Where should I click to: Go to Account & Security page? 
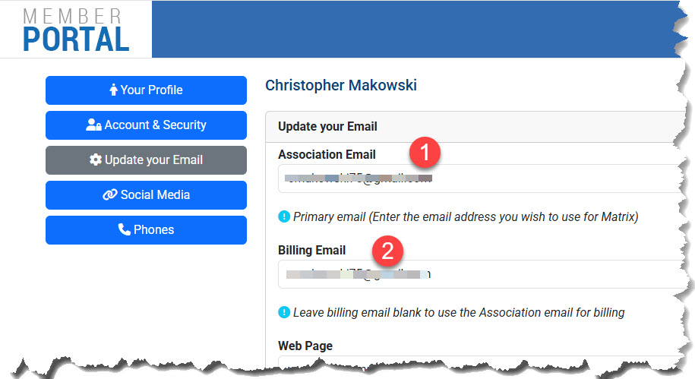click(x=146, y=125)
